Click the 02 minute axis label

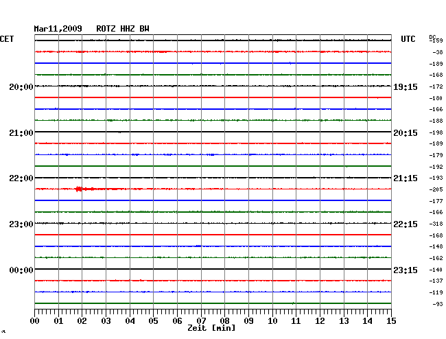coord(82,321)
